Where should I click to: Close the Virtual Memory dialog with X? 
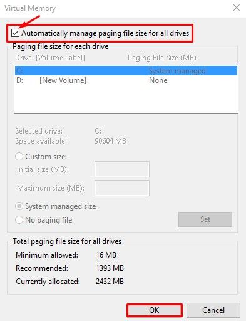point(237,8)
